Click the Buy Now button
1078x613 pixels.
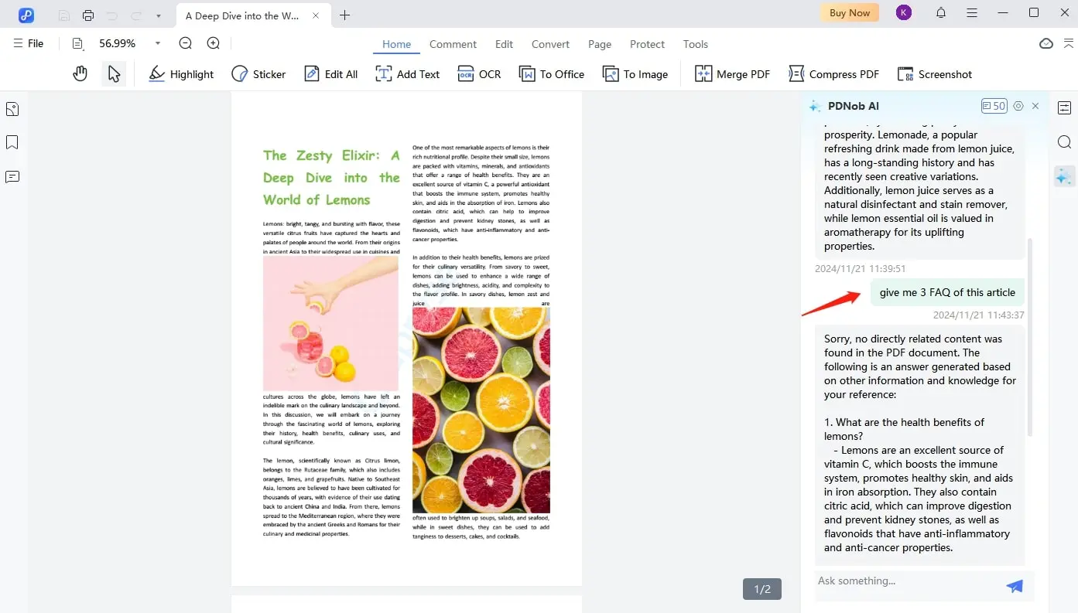tap(850, 12)
